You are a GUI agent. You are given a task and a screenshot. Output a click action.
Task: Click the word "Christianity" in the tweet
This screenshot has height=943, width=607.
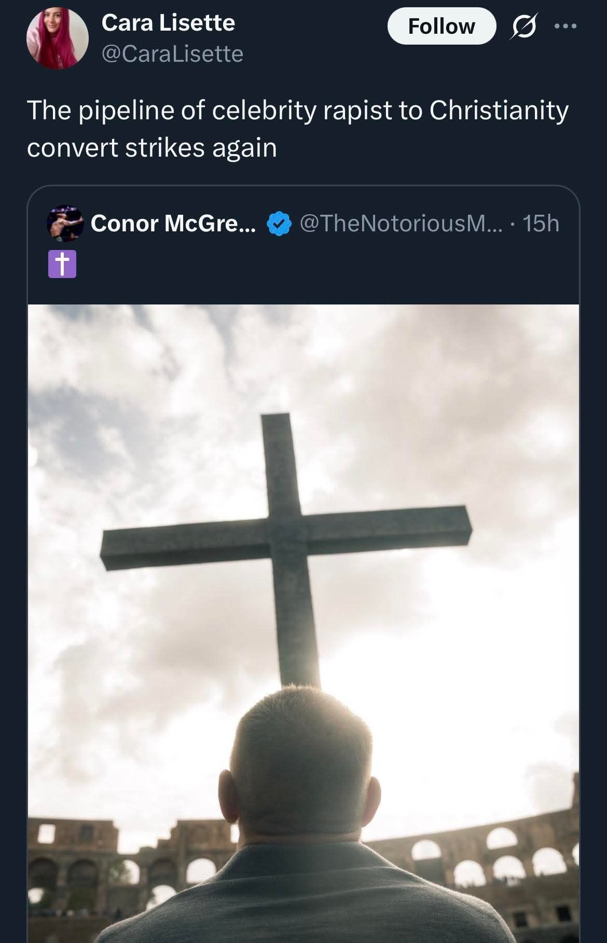tap(499, 110)
